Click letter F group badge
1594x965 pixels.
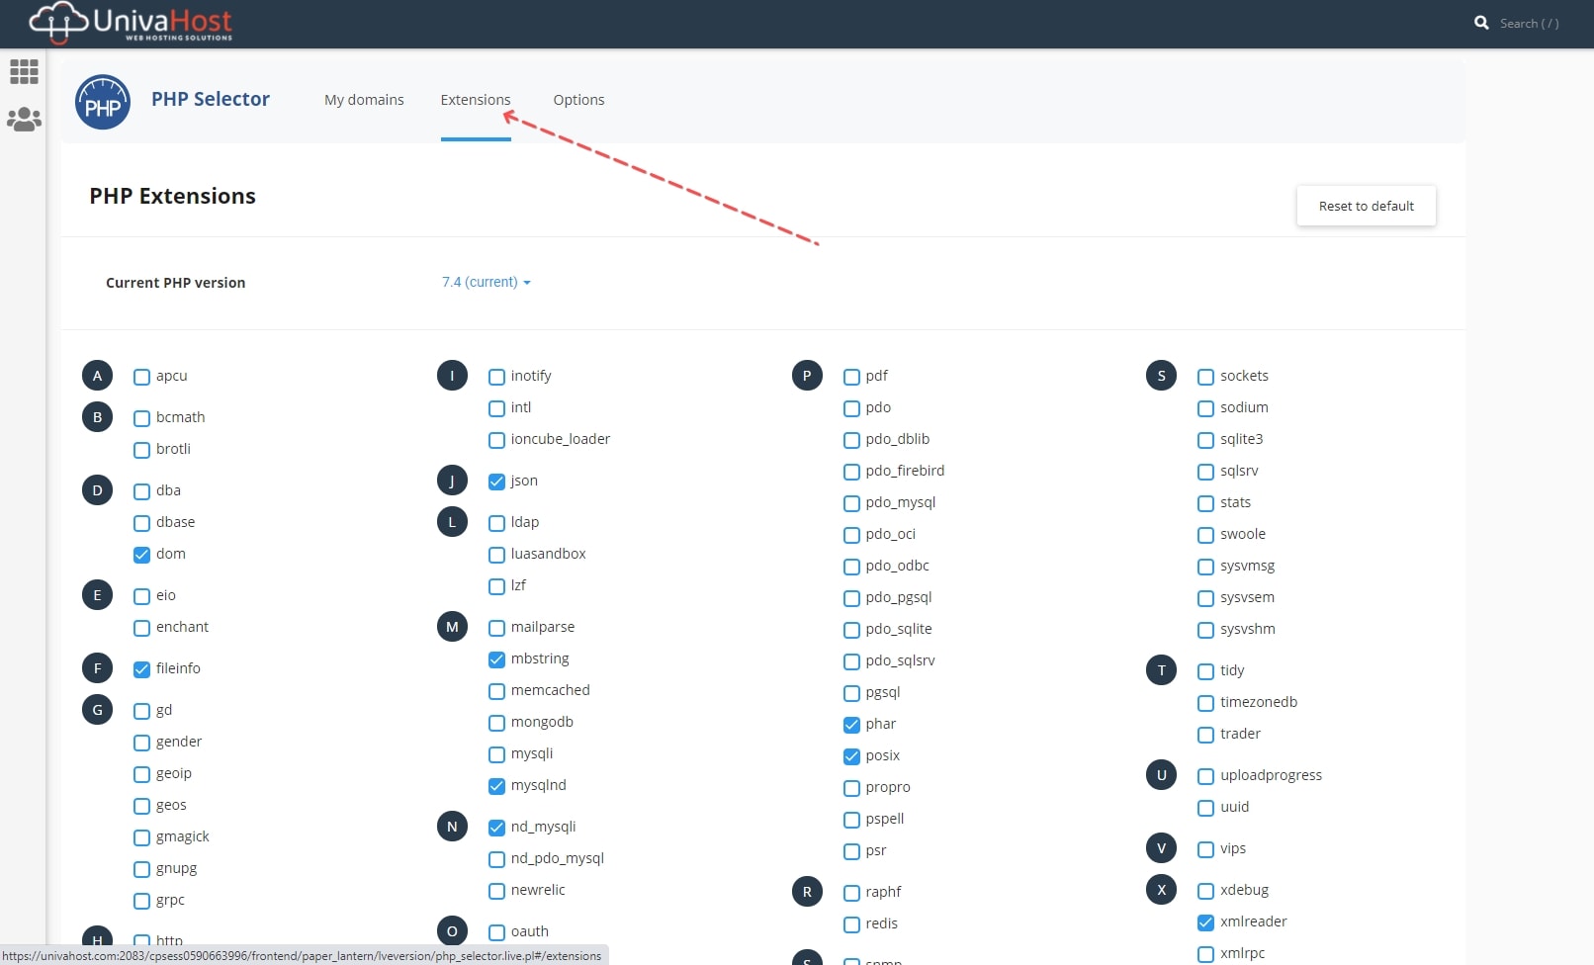(97, 668)
